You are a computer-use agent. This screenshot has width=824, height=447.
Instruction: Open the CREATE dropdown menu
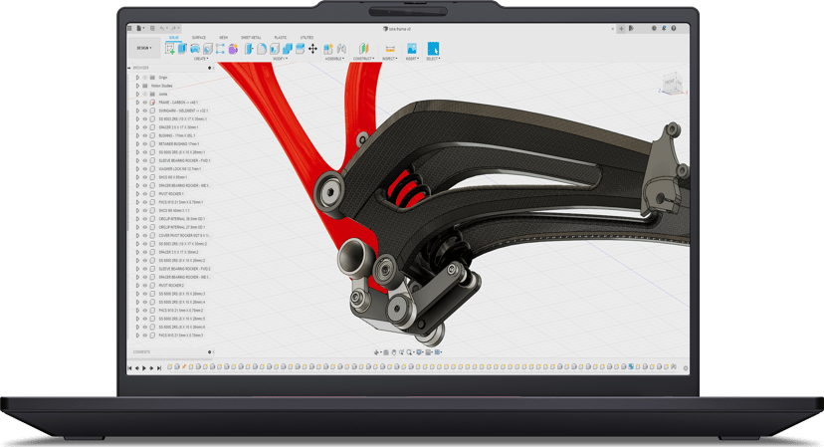[201, 59]
